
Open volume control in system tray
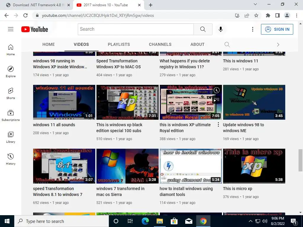coord(265,221)
